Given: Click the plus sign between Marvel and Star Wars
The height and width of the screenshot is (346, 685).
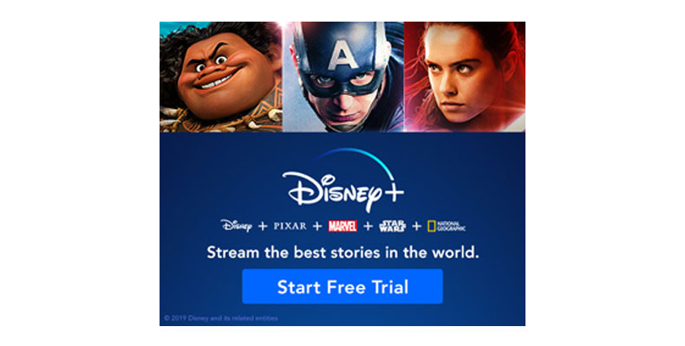Looking at the screenshot, I should (369, 226).
